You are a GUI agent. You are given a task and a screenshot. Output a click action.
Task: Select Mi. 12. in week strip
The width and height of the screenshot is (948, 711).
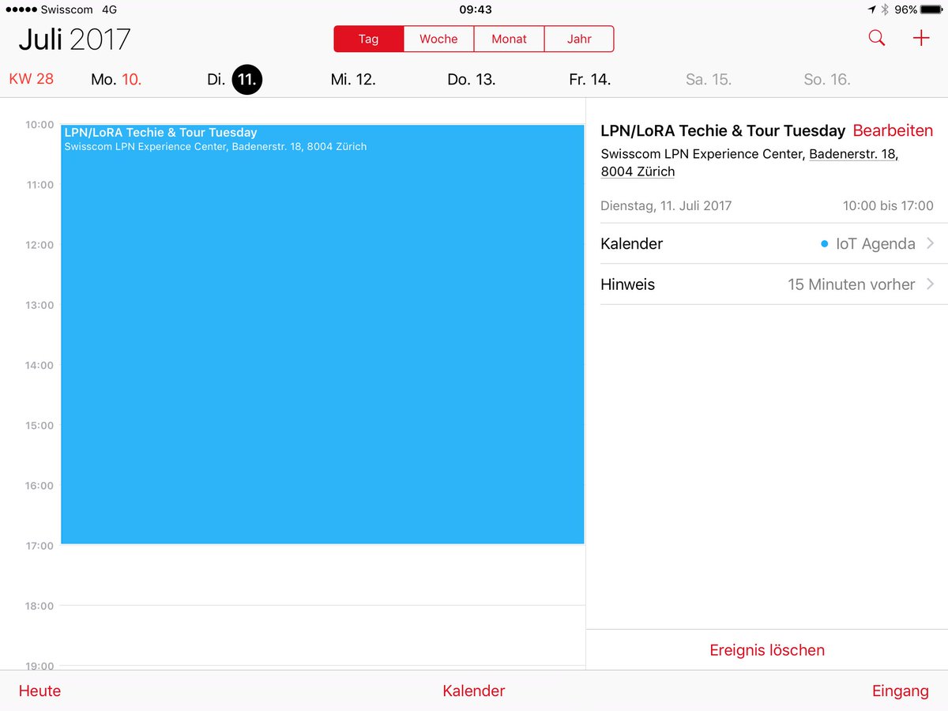(x=353, y=80)
